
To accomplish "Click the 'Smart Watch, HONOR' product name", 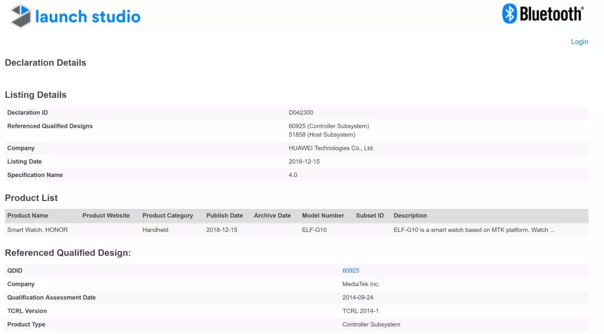I will coord(37,230).
